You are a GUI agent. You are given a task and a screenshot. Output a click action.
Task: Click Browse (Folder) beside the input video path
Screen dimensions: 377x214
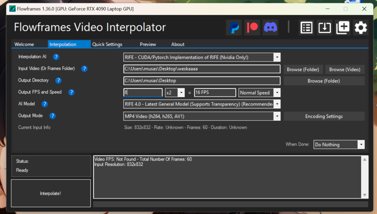[303, 69]
